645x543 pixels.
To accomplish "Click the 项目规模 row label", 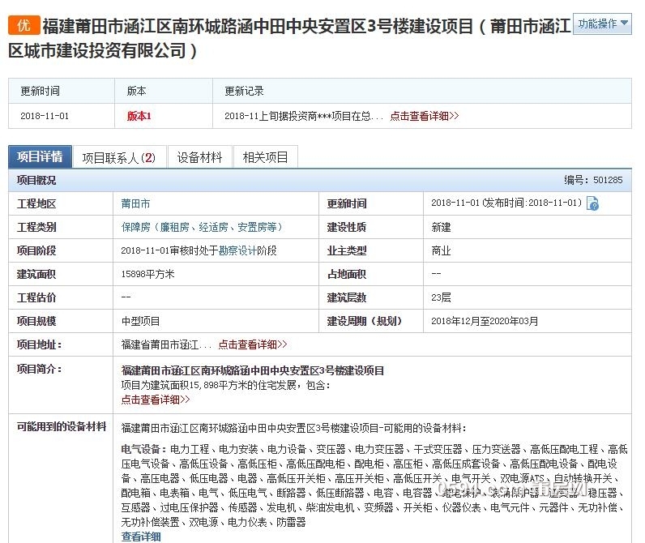I will [36, 321].
